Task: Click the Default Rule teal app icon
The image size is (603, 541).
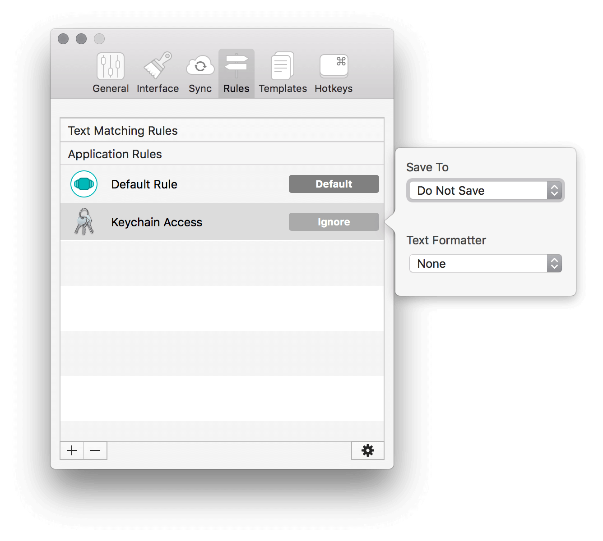Action: tap(84, 184)
